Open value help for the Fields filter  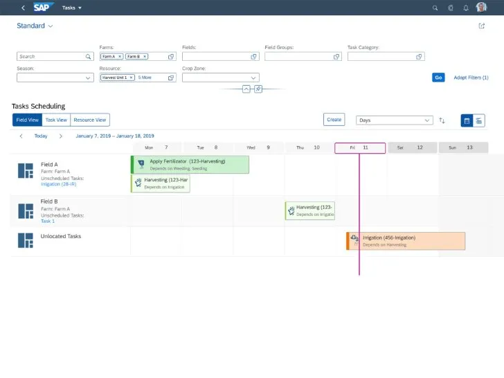(x=254, y=57)
